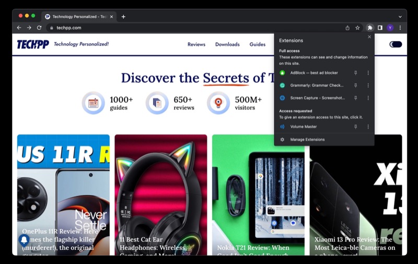Click the Manage Extensions gear icon
The height and width of the screenshot is (264, 418).
pyautogui.click(x=282, y=140)
